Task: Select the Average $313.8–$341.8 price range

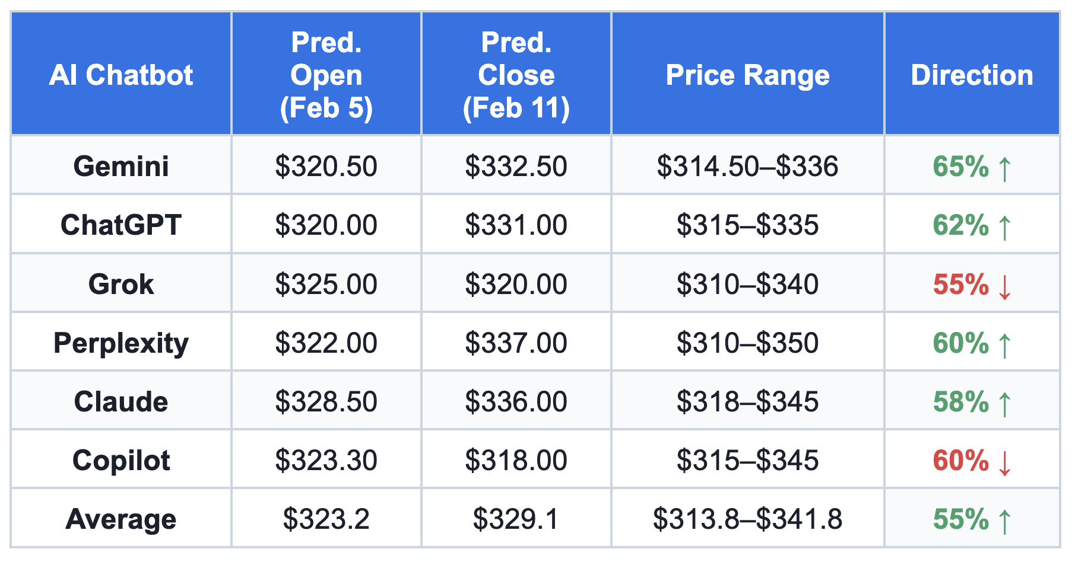Action: click(747, 519)
